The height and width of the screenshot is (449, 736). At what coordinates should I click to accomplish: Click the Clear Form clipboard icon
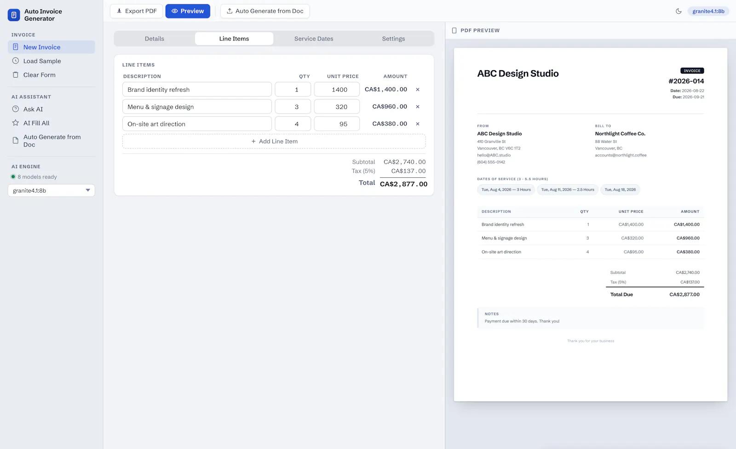pyautogui.click(x=16, y=74)
